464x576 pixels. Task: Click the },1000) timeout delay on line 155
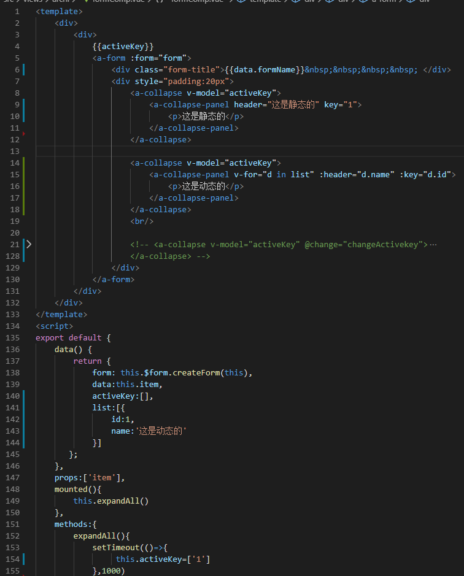point(109,571)
